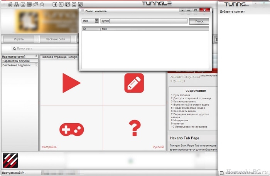Expand the Навигатор сетей panel
270x176 pixels.
pos(36,56)
